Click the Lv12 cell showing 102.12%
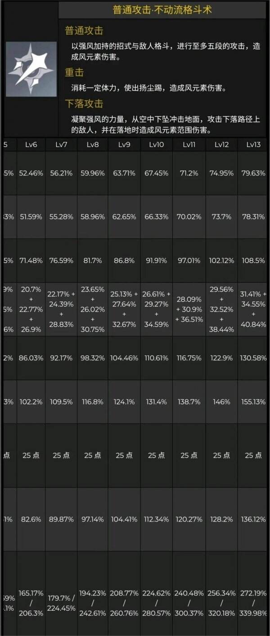Viewport: 270px width, 636px height. point(221,261)
